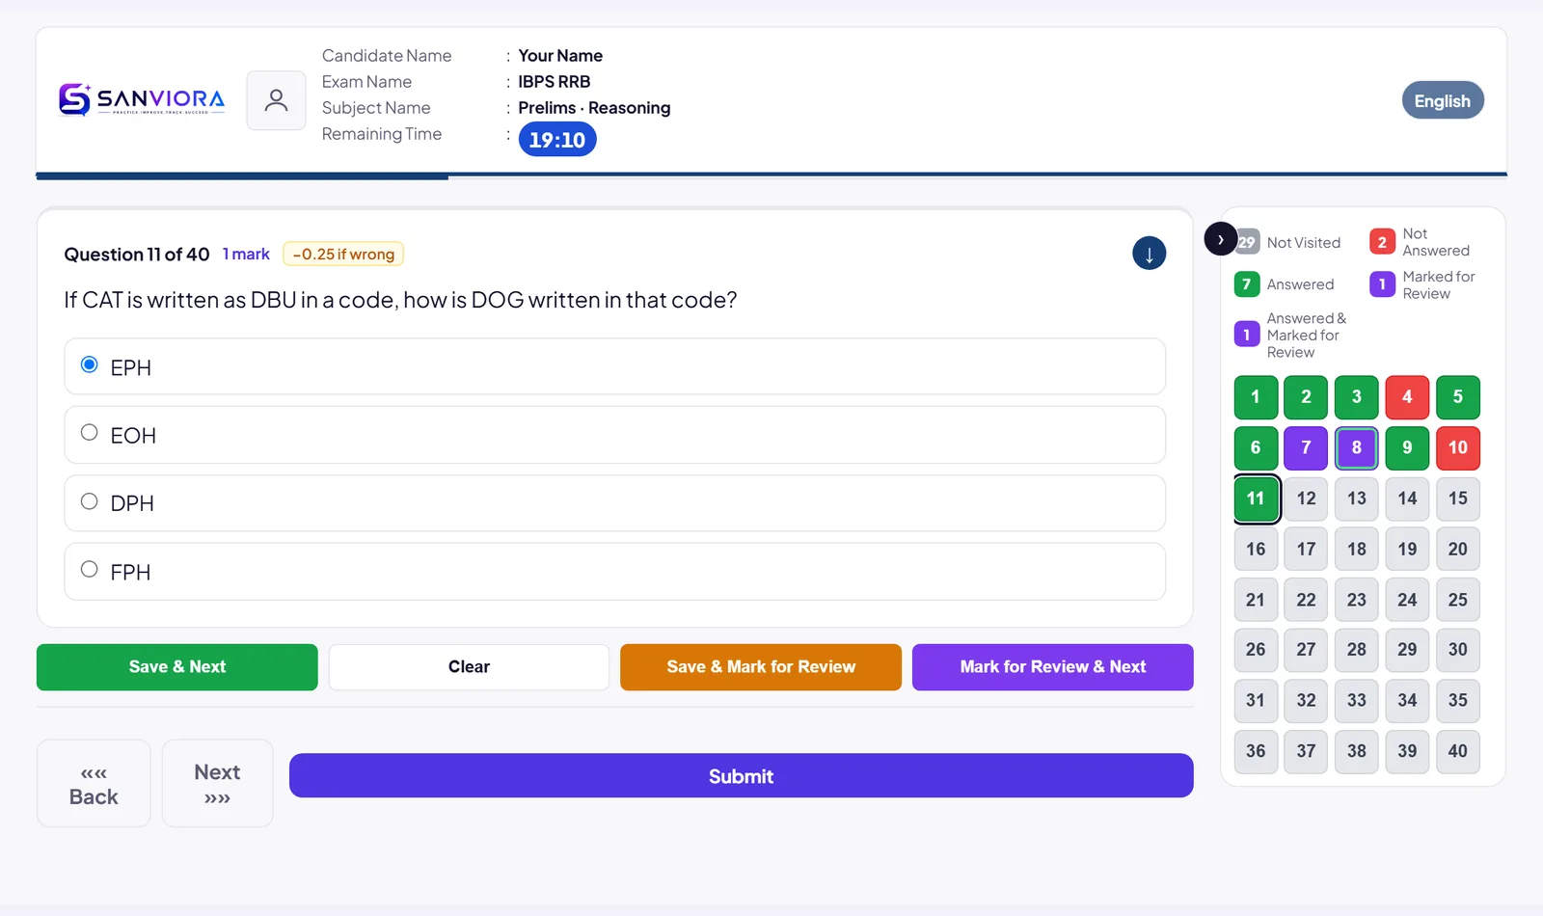Open question 8 in palette

pyautogui.click(x=1357, y=448)
